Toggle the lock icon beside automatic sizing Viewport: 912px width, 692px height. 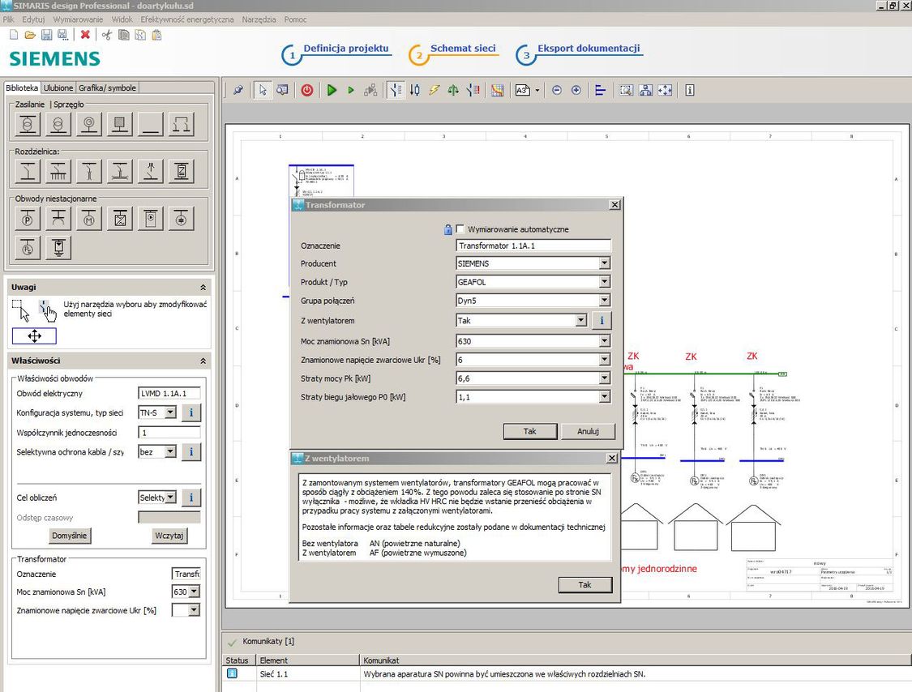(447, 229)
